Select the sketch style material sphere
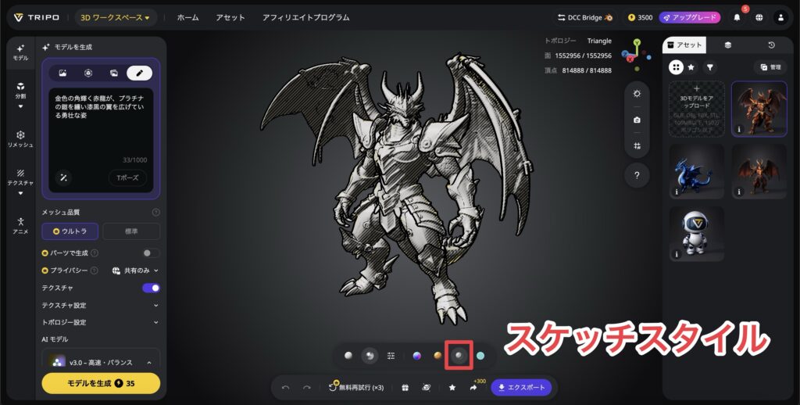 tap(459, 355)
